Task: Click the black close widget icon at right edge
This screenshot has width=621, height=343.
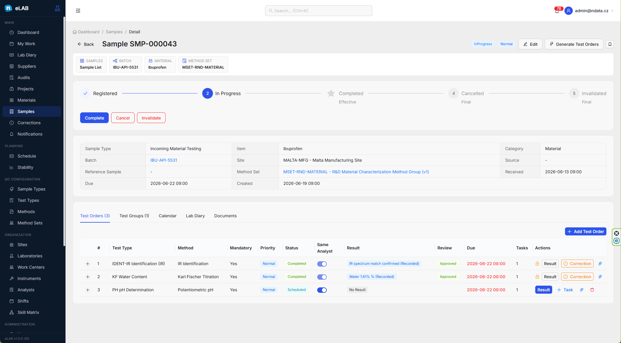Action: 617,233
